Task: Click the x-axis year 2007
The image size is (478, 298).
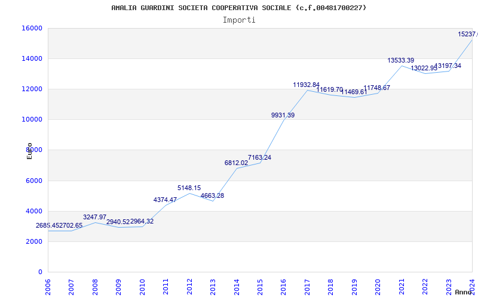Action: [71, 287]
